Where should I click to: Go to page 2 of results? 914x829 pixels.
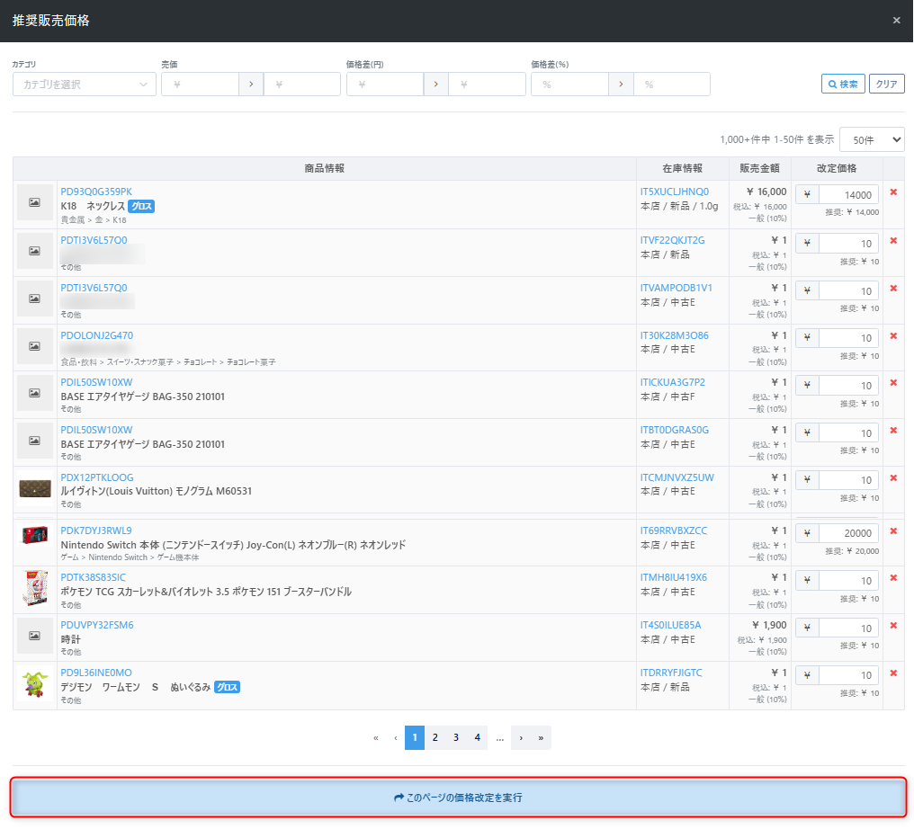click(435, 737)
